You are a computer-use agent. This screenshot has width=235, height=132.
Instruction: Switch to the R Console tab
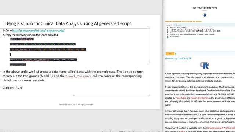pos(178,25)
